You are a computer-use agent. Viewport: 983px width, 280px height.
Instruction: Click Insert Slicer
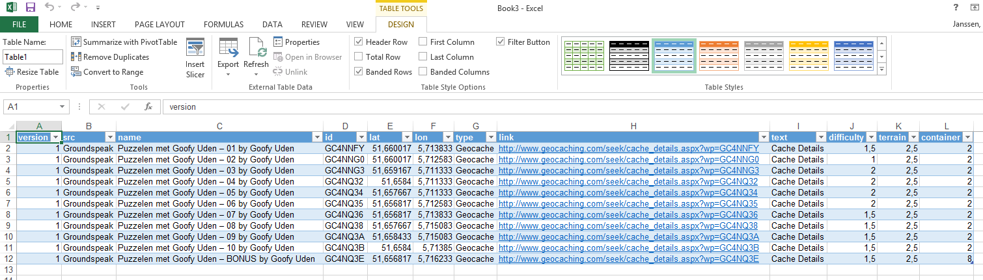(195, 58)
